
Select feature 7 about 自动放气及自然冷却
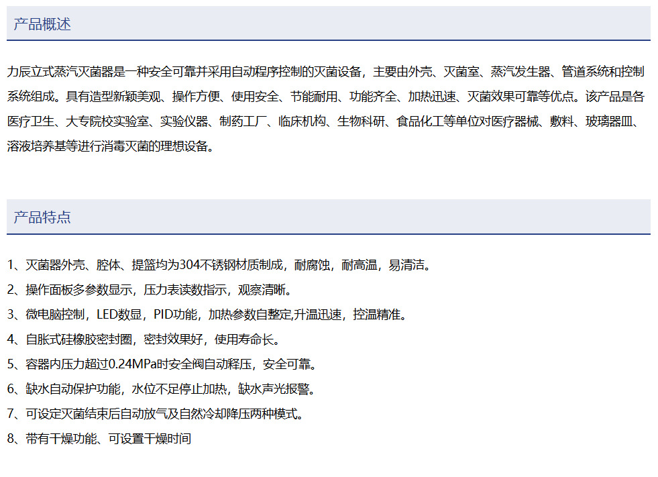coord(155,413)
